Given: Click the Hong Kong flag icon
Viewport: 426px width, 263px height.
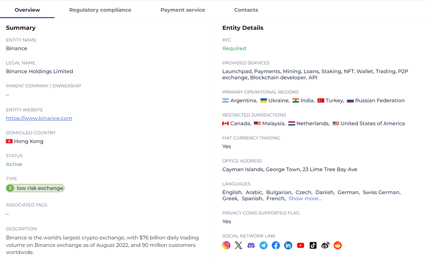Looking at the screenshot, I should pyautogui.click(x=9, y=141).
